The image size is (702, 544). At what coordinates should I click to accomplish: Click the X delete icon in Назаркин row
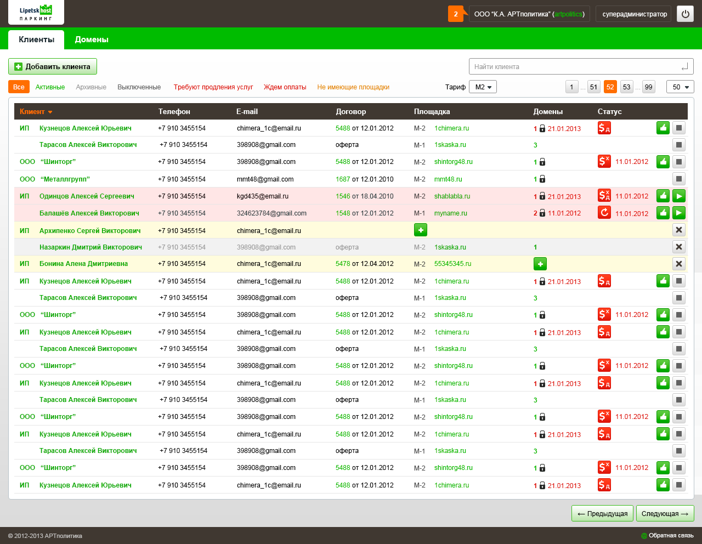(x=679, y=247)
